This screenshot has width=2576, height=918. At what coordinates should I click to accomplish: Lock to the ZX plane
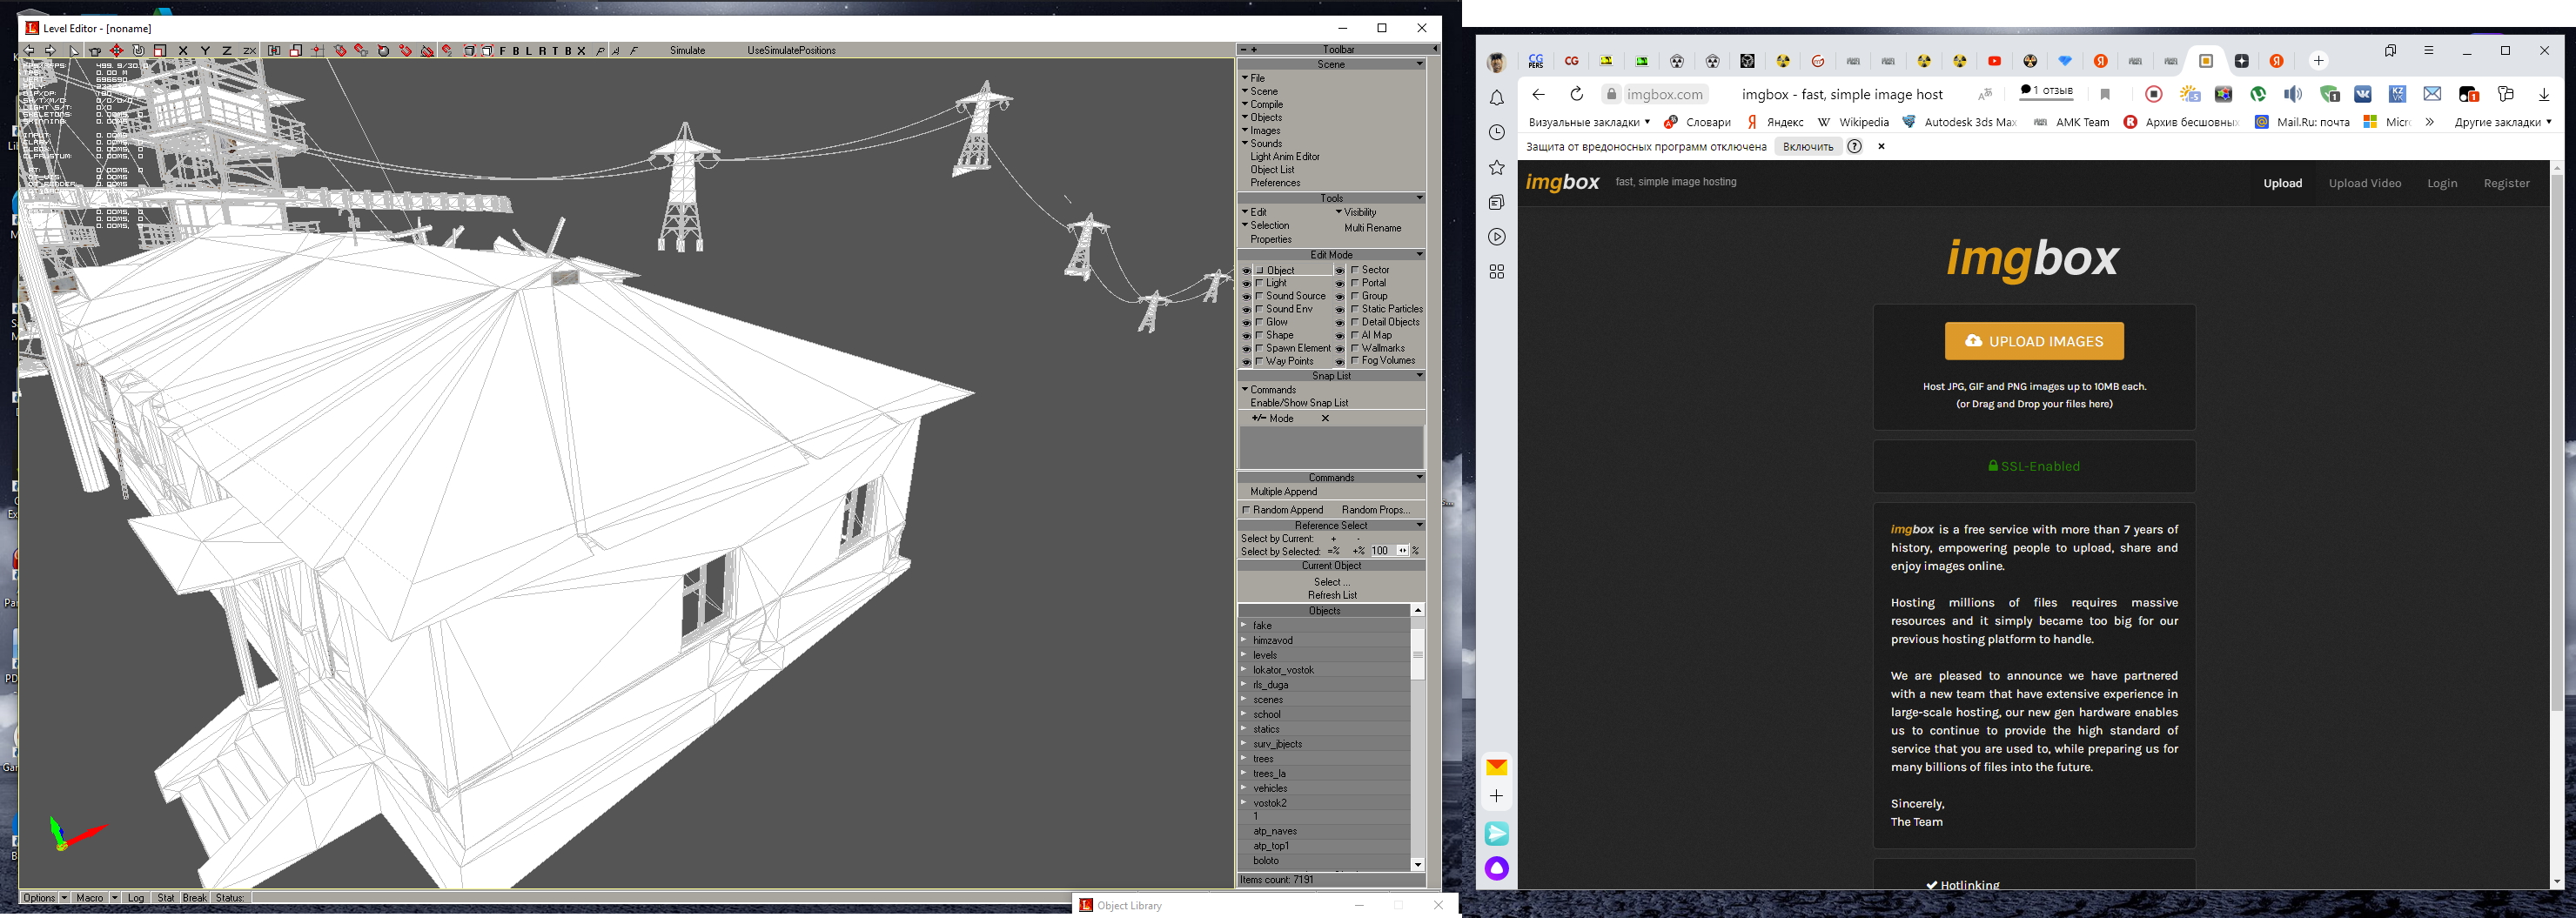click(x=249, y=50)
